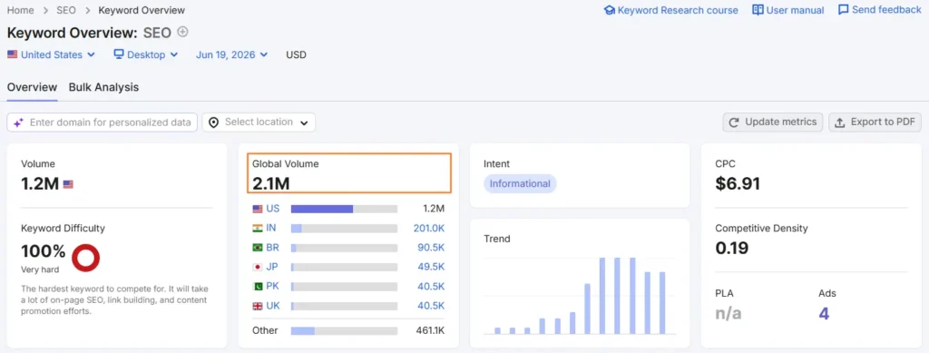
Task: Click the United States flag beside Volume
Action: click(x=68, y=184)
